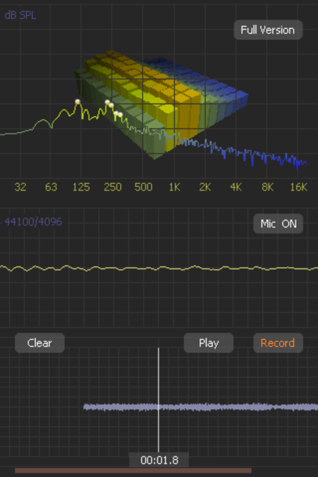Click the 500 Hz frequency label
The image size is (318, 477).
pos(143,187)
